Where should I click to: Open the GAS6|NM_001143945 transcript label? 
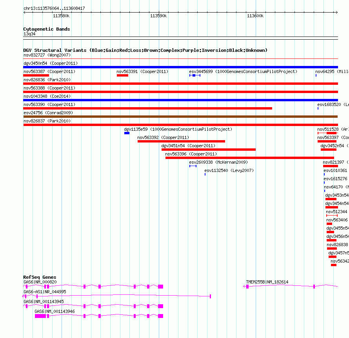tap(44, 301)
